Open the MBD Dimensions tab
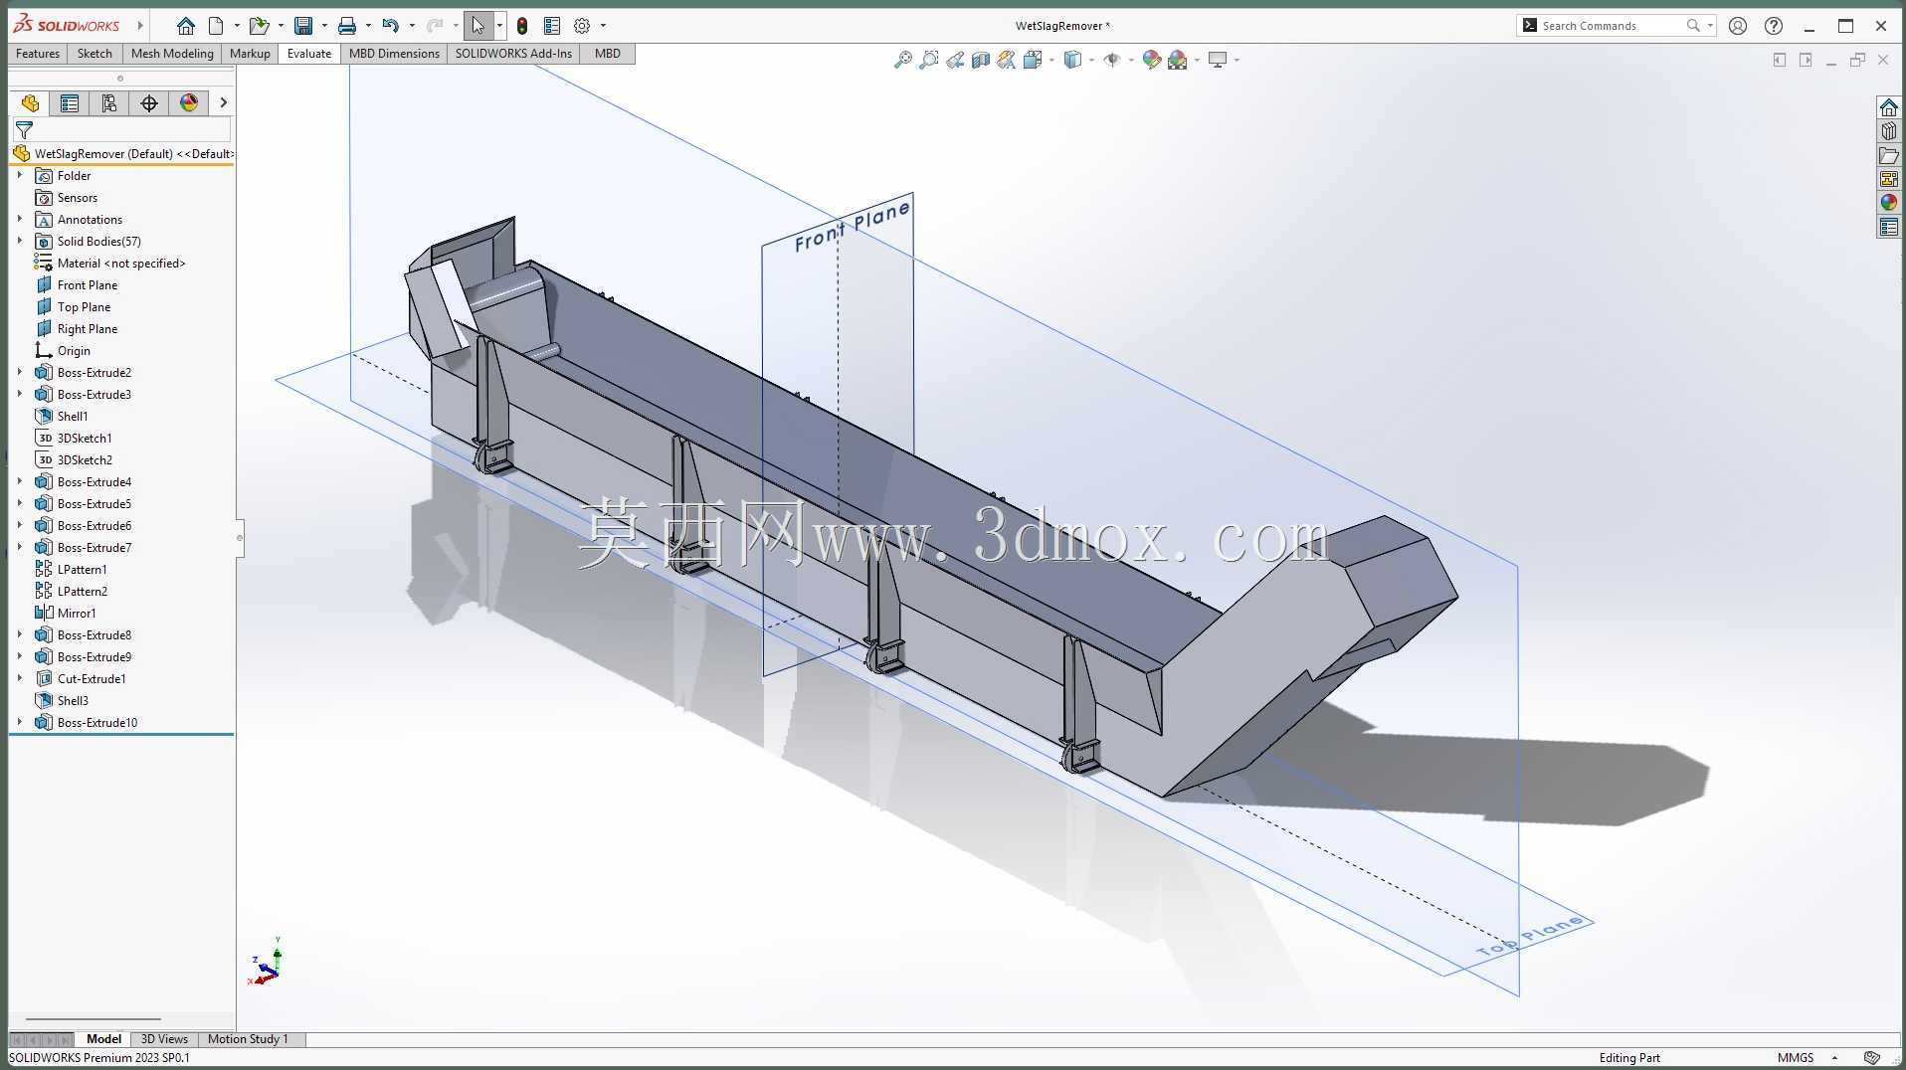The width and height of the screenshot is (1906, 1070). (394, 54)
